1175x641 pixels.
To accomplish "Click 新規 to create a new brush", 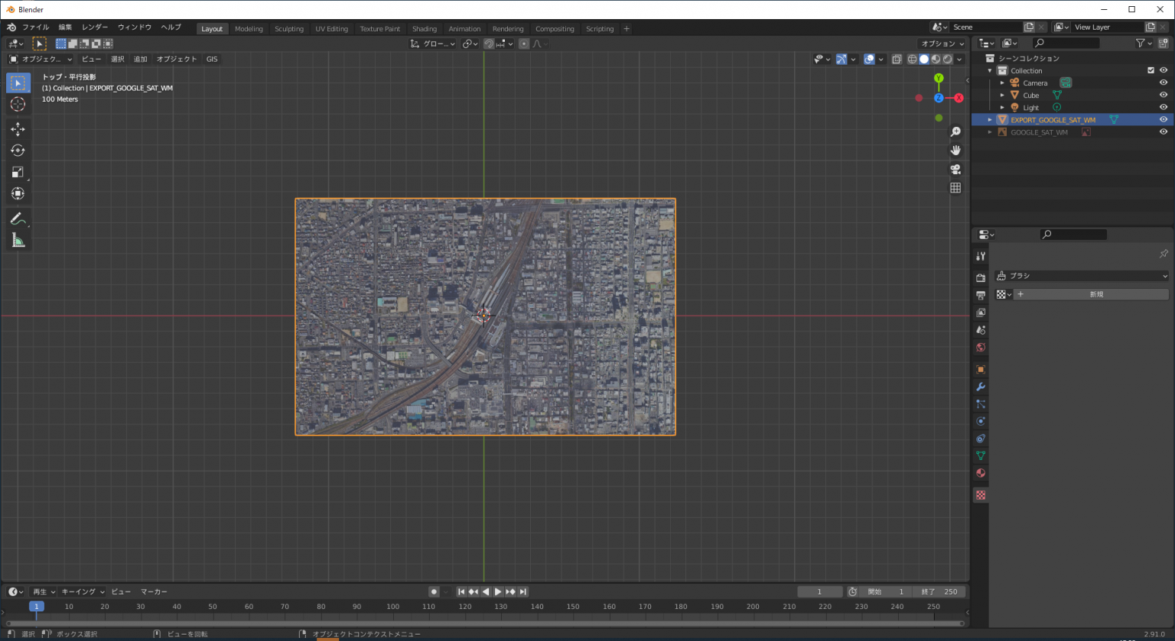I will [x=1095, y=293].
